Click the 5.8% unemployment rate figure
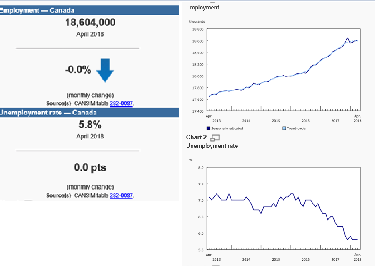Viewport: 375px width, 280px height. (x=90, y=125)
